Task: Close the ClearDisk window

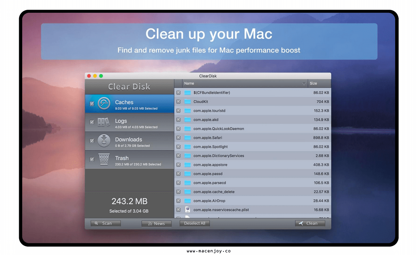Action: tap(89, 76)
